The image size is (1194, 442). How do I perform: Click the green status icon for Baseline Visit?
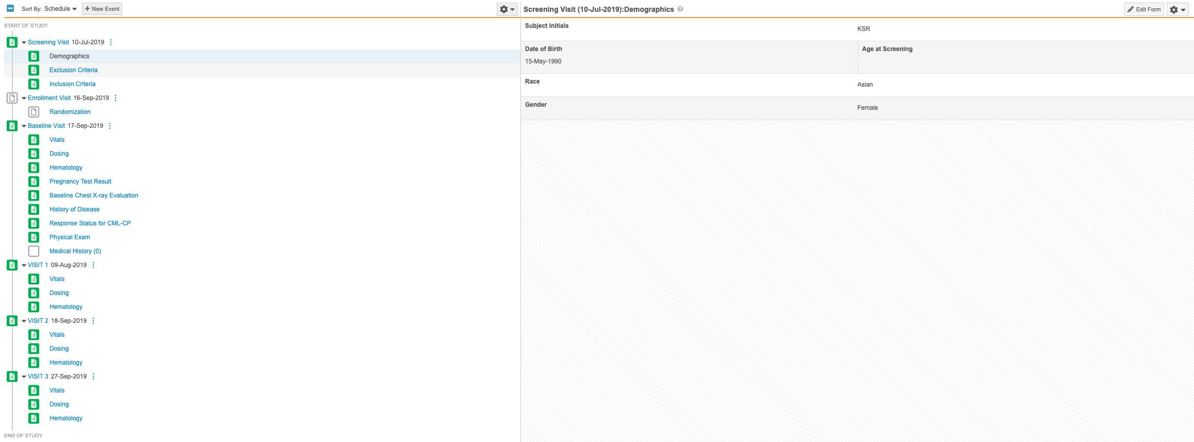click(12, 126)
